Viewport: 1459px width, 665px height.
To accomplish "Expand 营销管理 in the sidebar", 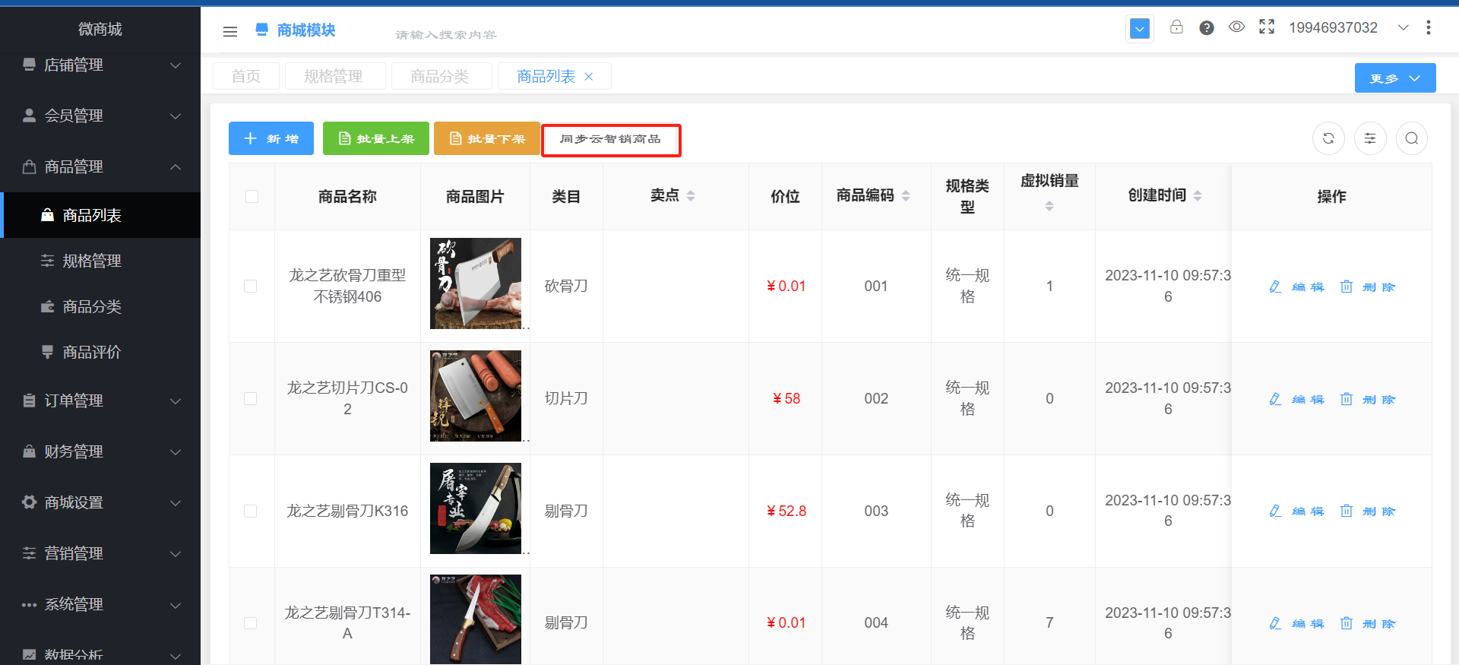I will pyautogui.click(x=100, y=553).
